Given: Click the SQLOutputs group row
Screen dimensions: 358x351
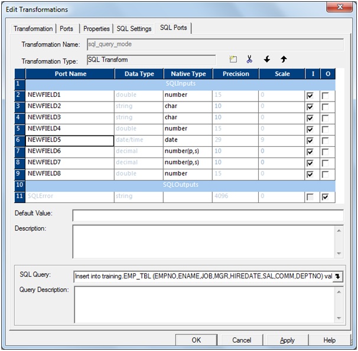Looking at the screenshot, I should (180, 186).
